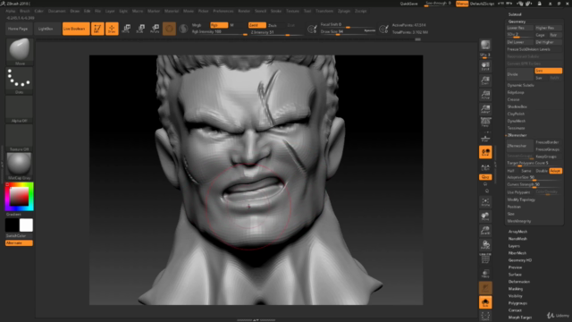572x322 pixels.
Task: Open the Brush menu
Action: (25, 11)
